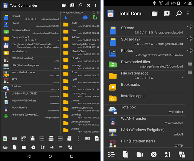Open WLAN-Transfer in right screenshot
Screen dimensions: 194x161
click(145, 121)
